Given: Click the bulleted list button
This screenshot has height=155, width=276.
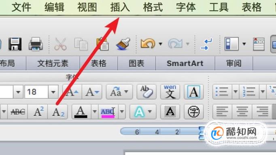Looking at the screenshot, I should [x=222, y=92].
